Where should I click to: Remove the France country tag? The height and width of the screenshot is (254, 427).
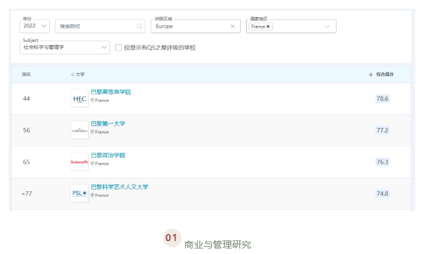pyautogui.click(x=268, y=26)
